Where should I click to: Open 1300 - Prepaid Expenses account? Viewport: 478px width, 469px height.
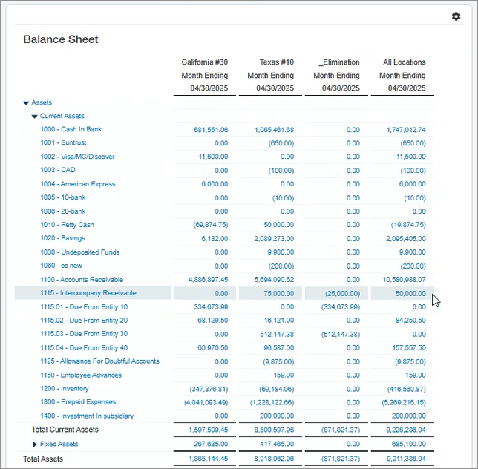(x=78, y=402)
